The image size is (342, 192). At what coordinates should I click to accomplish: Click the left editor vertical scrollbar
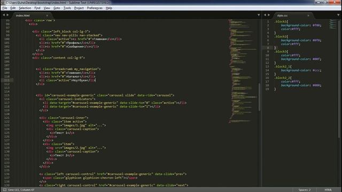(260, 97)
